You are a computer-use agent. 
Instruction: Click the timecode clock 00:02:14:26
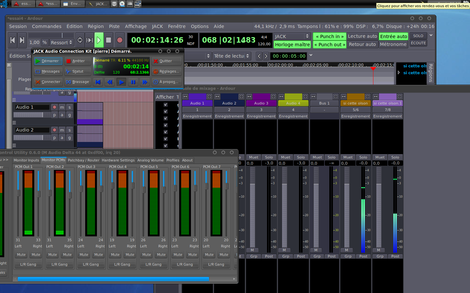(x=157, y=40)
